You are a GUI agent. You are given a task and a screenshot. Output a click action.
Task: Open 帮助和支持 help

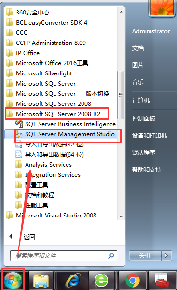[x=147, y=170]
